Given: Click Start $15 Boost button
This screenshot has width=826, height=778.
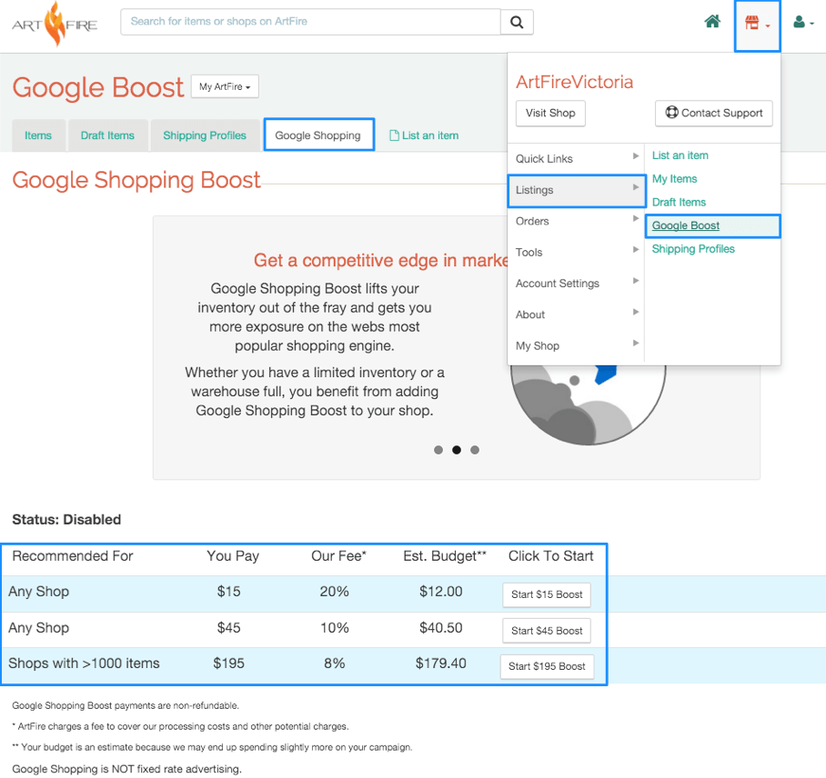Looking at the screenshot, I should [x=547, y=594].
